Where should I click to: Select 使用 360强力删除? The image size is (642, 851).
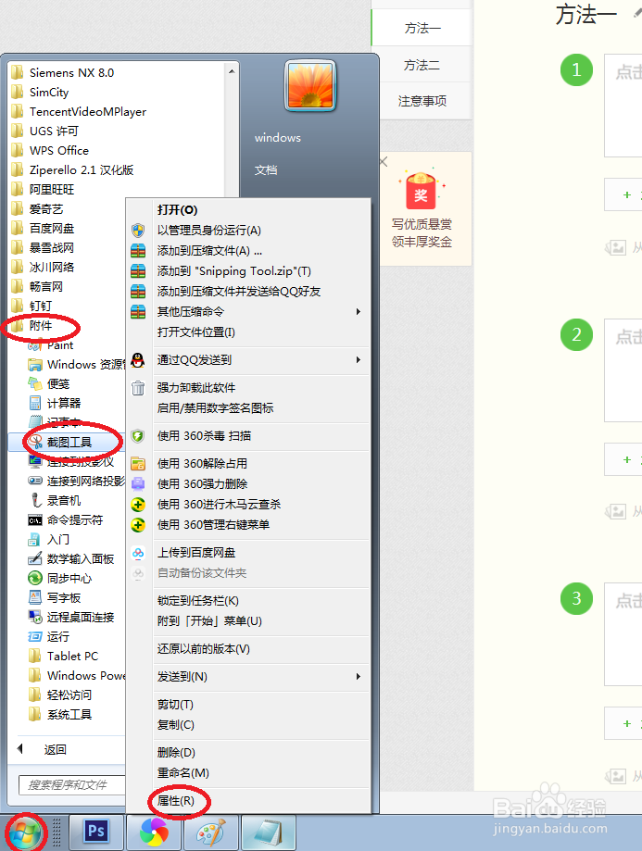point(202,484)
